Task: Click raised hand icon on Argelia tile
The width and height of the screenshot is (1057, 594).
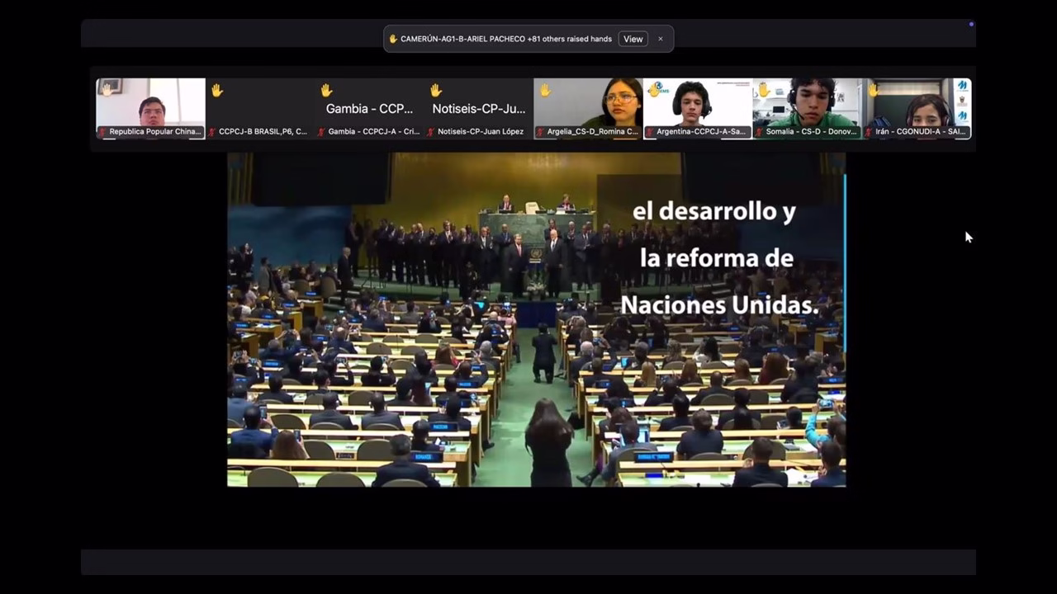Action: point(545,90)
